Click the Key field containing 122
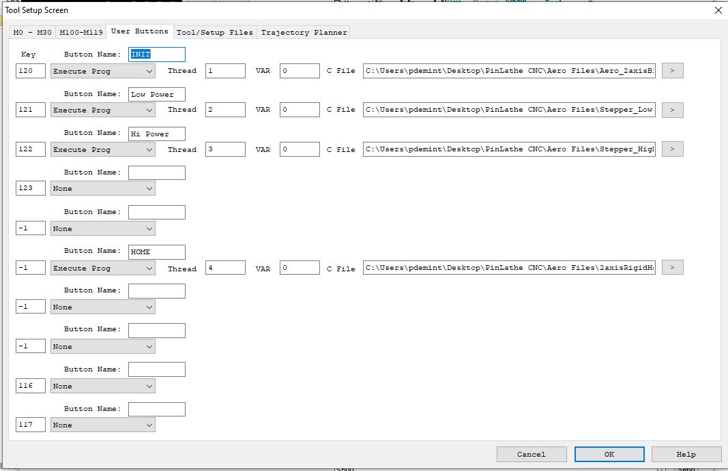Image resolution: width=728 pixels, height=471 pixels. pos(31,149)
